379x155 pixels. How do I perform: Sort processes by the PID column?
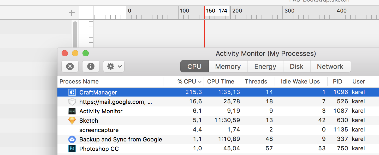[337, 81]
